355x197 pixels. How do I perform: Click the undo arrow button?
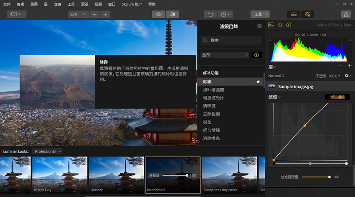tap(210, 14)
